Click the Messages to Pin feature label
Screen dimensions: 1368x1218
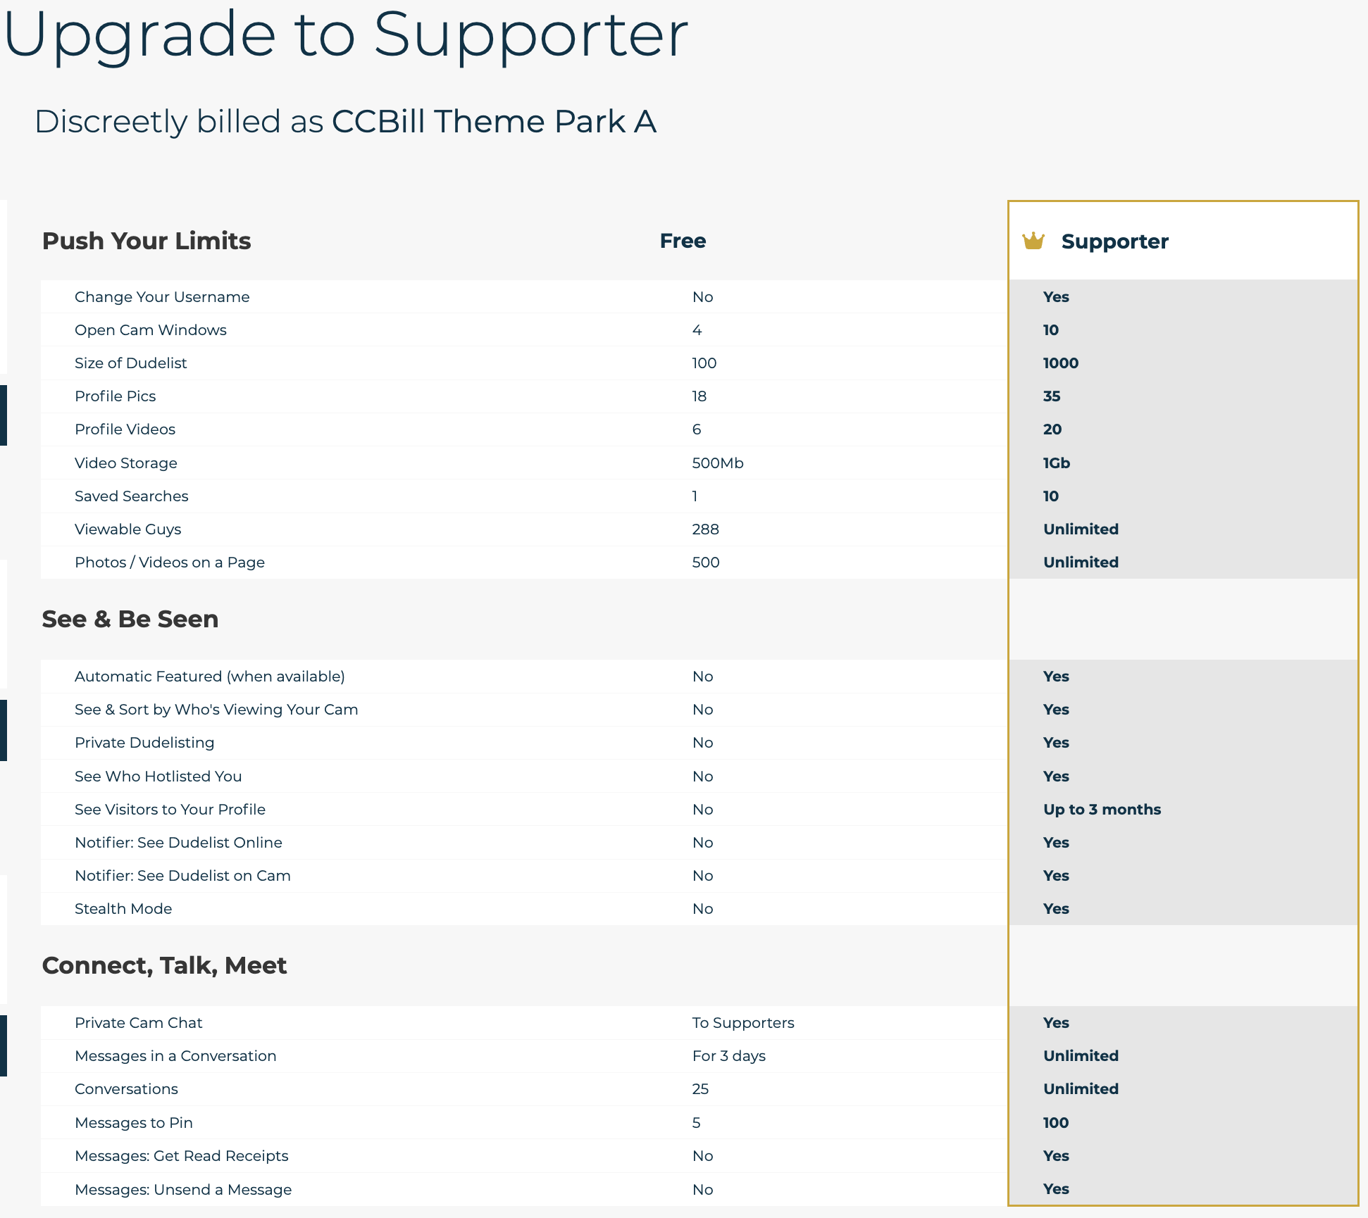tap(134, 1123)
